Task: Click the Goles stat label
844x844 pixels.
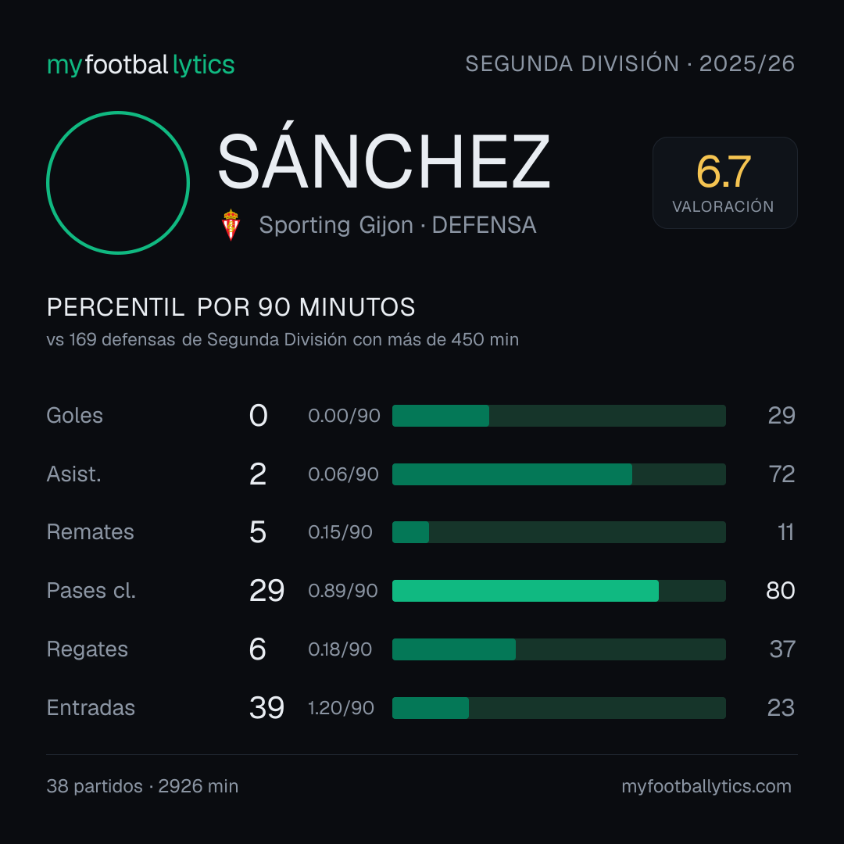Action: coord(74,416)
